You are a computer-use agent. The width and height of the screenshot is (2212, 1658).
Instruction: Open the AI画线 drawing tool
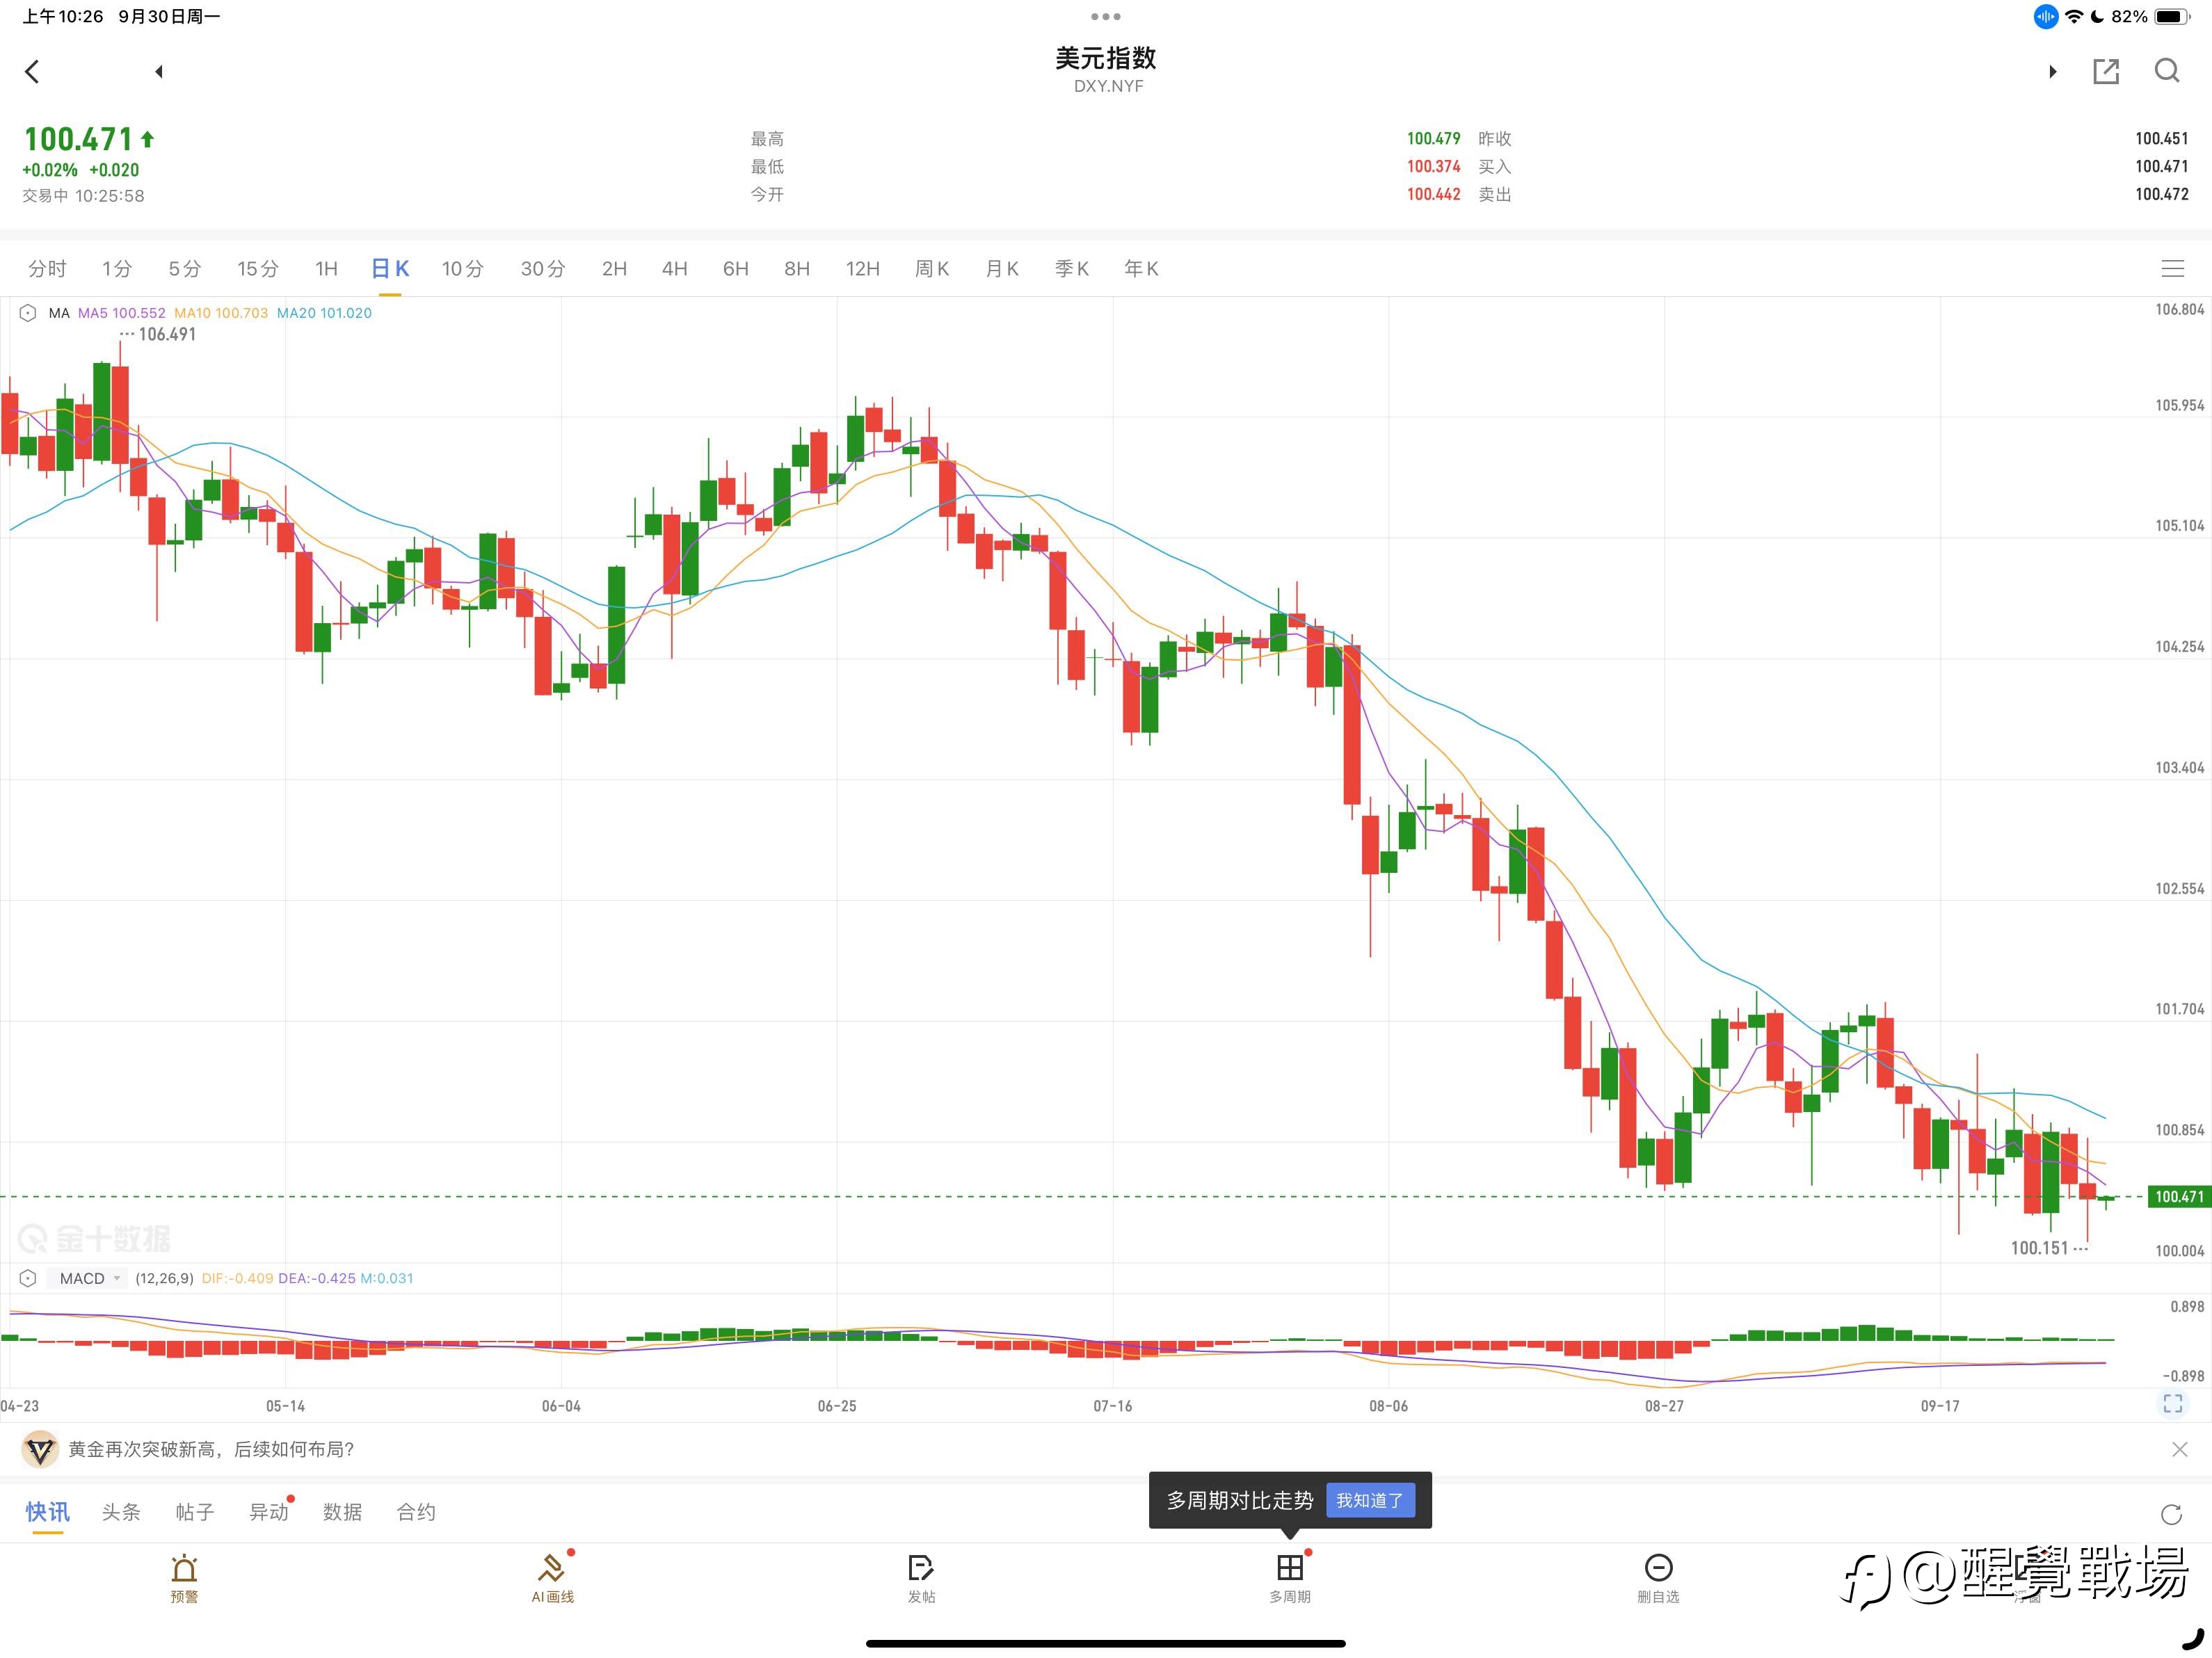pyautogui.click(x=552, y=1578)
